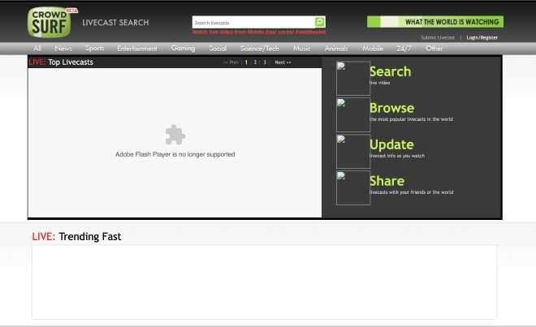Viewport: 536px width, 327px height.
Task: Go to the 24/7 category
Action: (x=404, y=49)
